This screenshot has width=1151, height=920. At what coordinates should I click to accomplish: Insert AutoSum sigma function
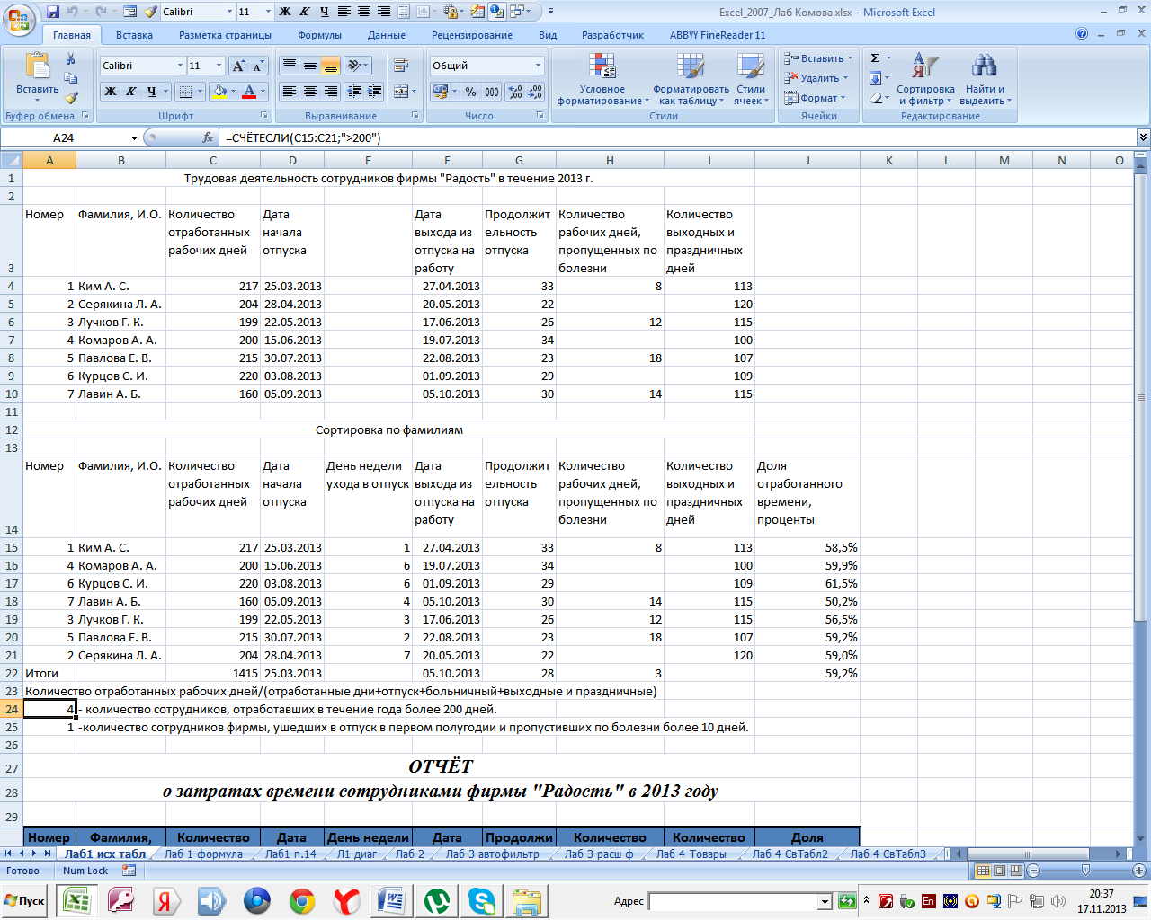(875, 58)
